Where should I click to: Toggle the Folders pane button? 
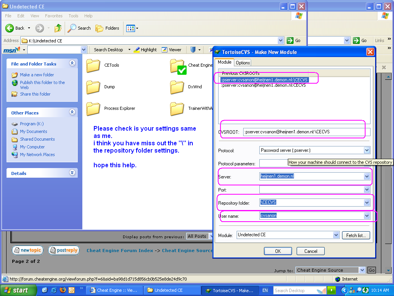(x=107, y=28)
